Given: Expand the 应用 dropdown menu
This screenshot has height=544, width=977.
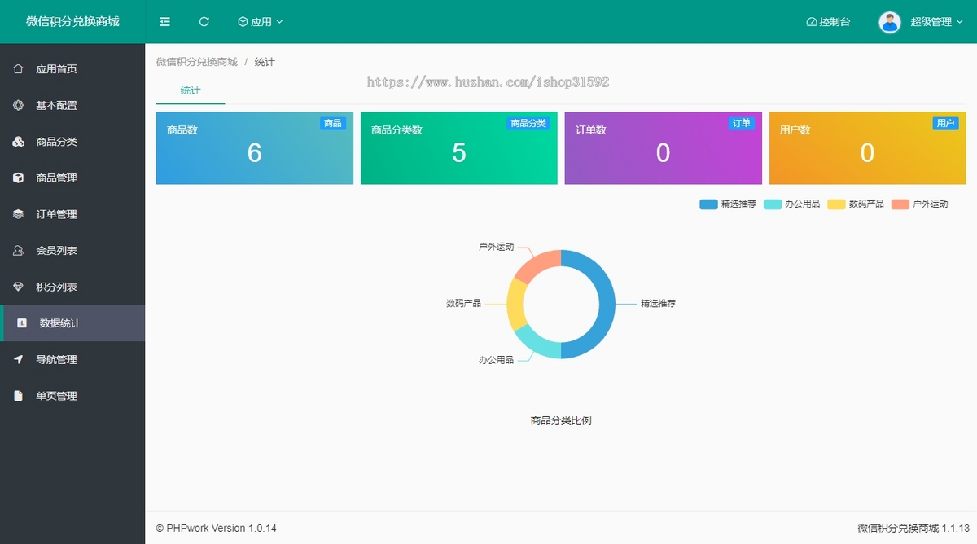Looking at the screenshot, I should coord(261,22).
